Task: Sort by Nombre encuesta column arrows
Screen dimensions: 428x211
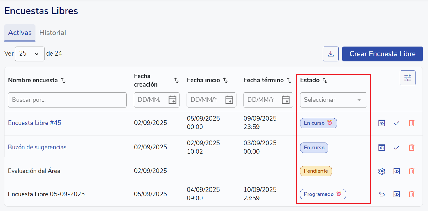Action: pos(63,81)
